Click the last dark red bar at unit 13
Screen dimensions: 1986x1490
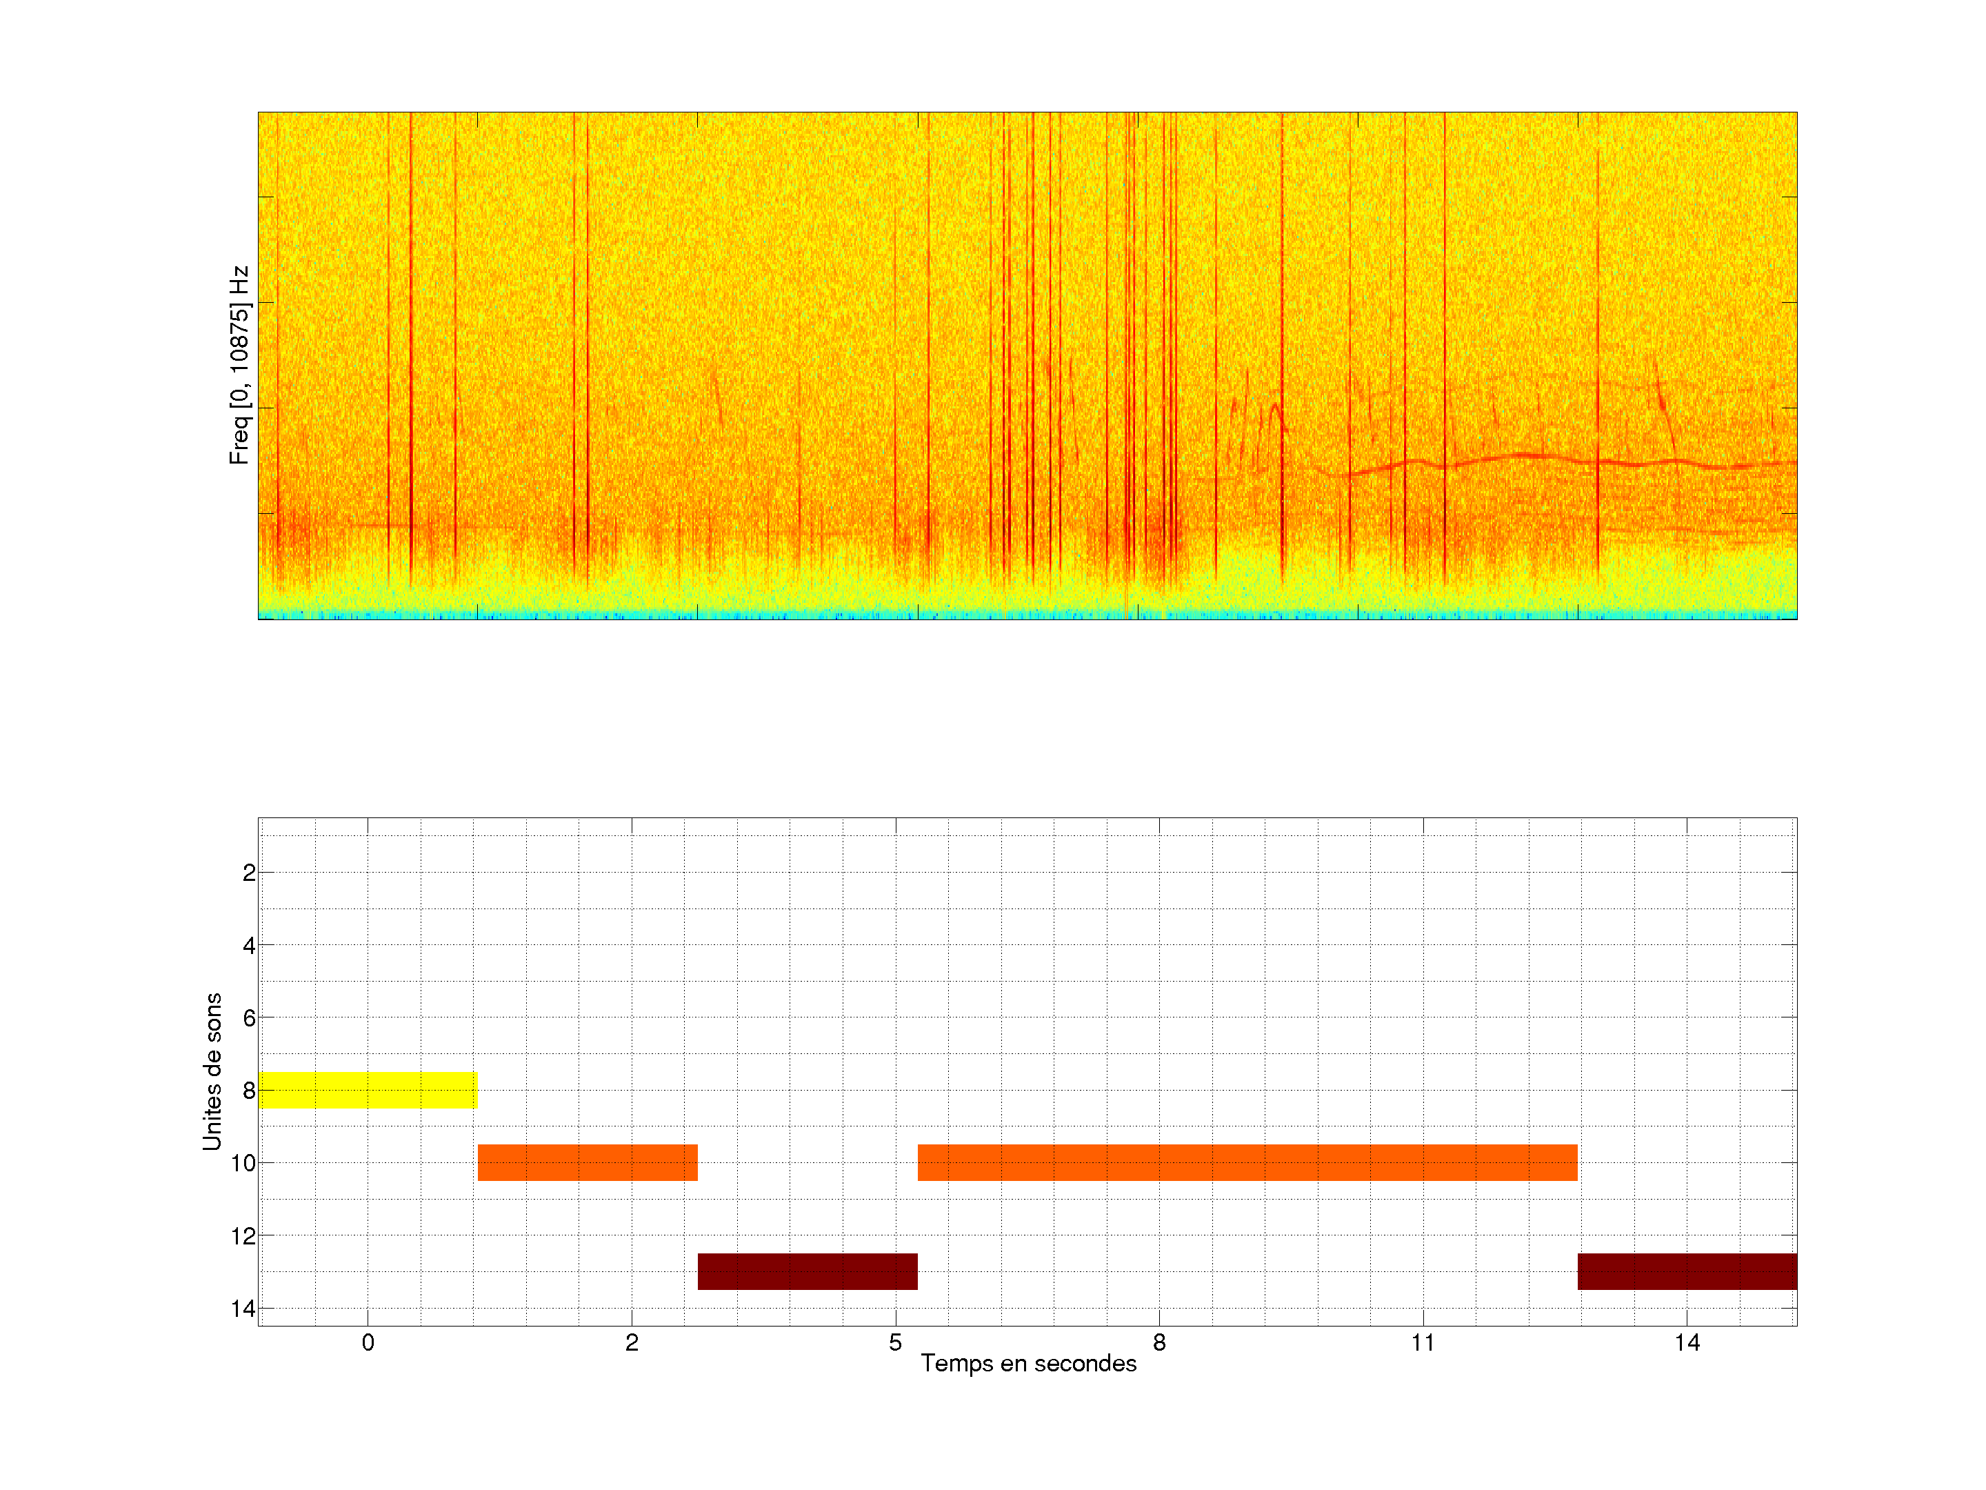(1687, 1271)
